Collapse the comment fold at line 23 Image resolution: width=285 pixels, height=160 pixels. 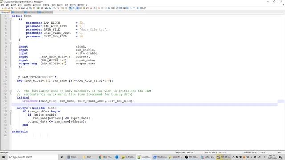(x=11, y=91)
